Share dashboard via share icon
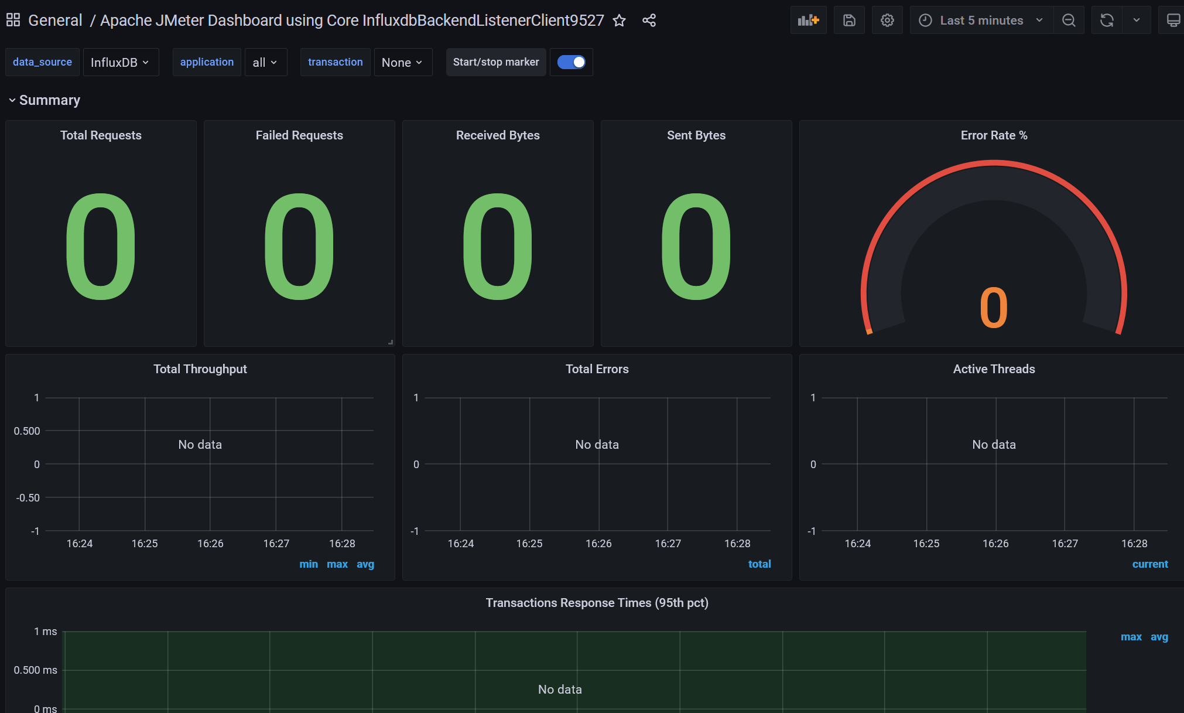 pos(649,21)
